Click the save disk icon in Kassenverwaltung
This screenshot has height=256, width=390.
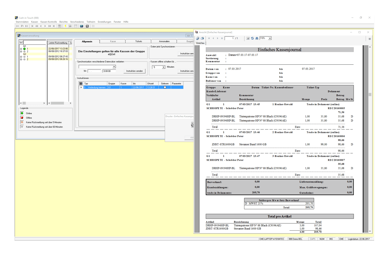(21, 42)
